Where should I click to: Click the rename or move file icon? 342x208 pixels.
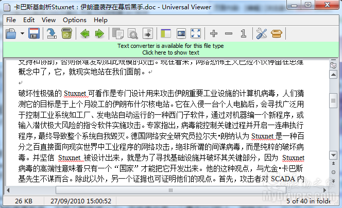[52, 33]
